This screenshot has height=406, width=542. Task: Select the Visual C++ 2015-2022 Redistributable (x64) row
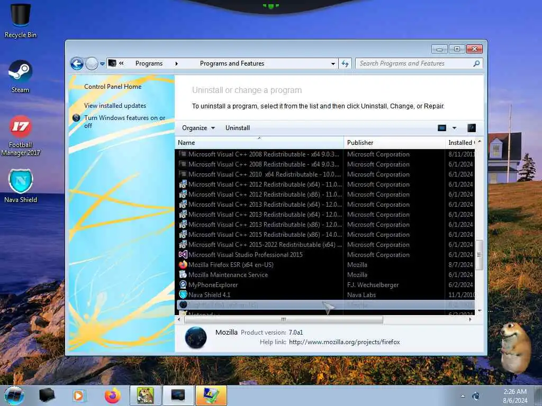click(x=325, y=244)
